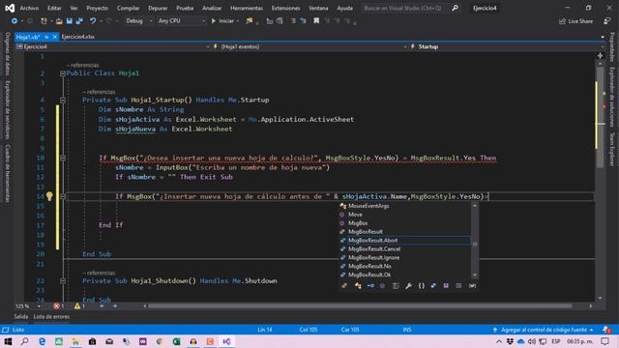This screenshot has height=348, width=619.
Task: Click the navigate backward circle icon
Action: point(15,21)
